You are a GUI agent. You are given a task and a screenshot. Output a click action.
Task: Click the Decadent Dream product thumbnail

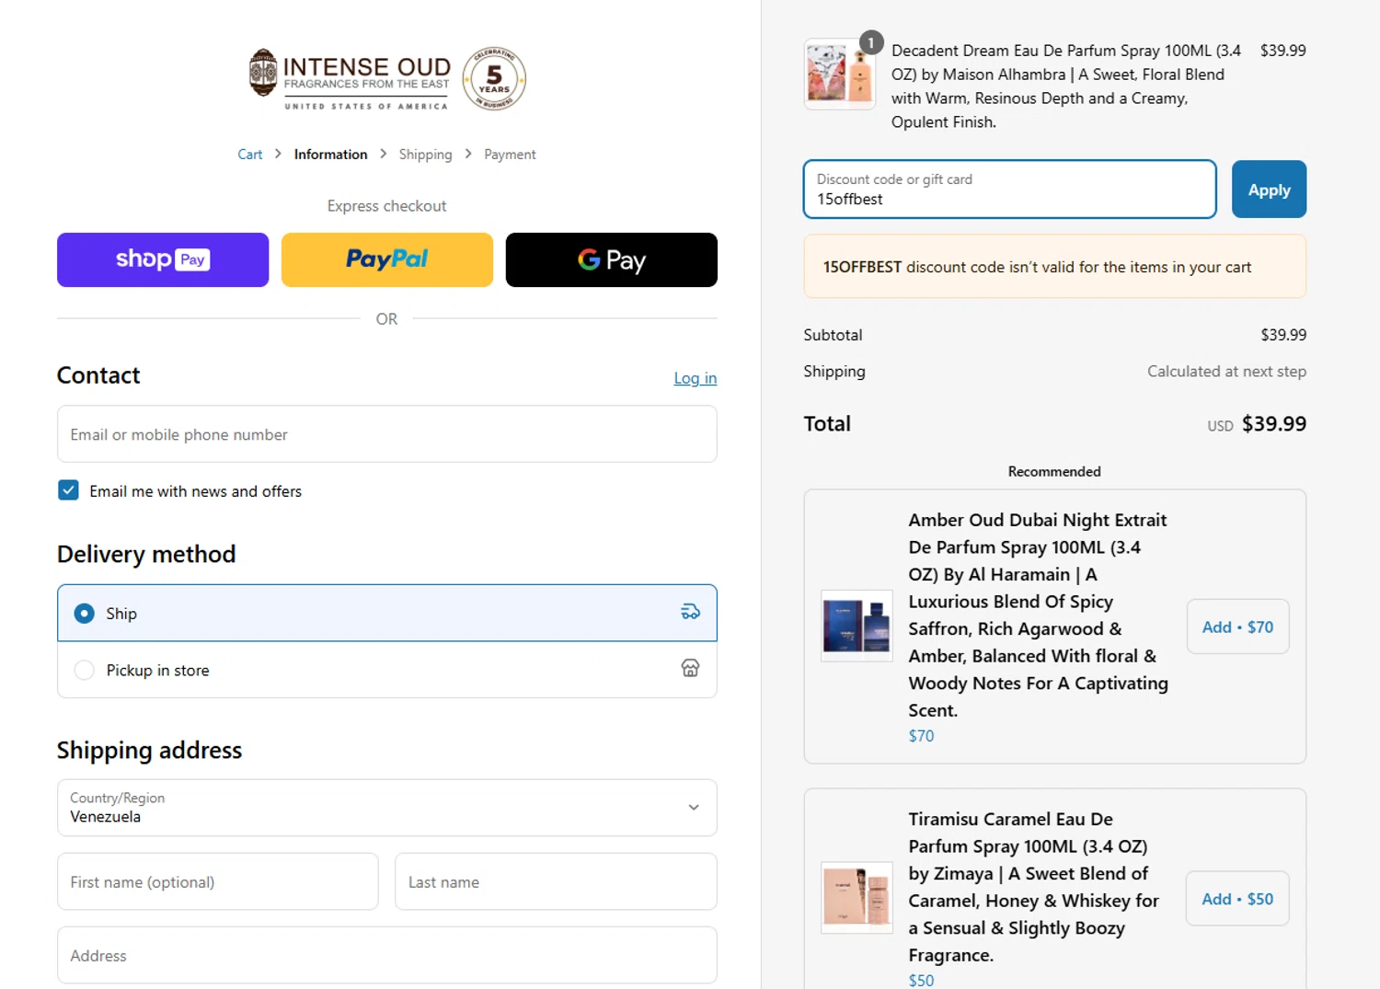tap(839, 74)
